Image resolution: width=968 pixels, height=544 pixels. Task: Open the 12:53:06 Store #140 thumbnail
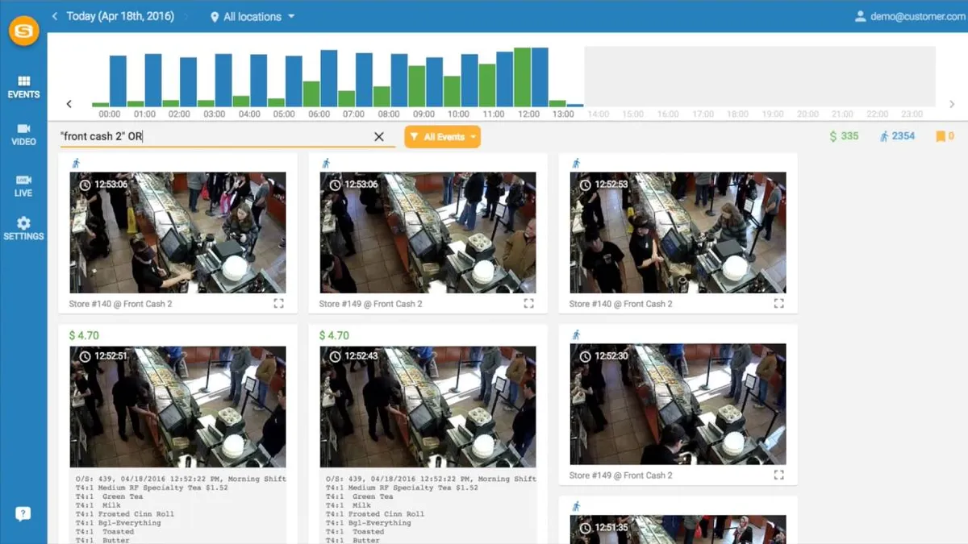point(177,232)
